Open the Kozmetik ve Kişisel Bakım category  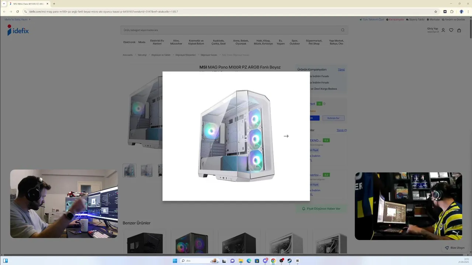pos(196,42)
